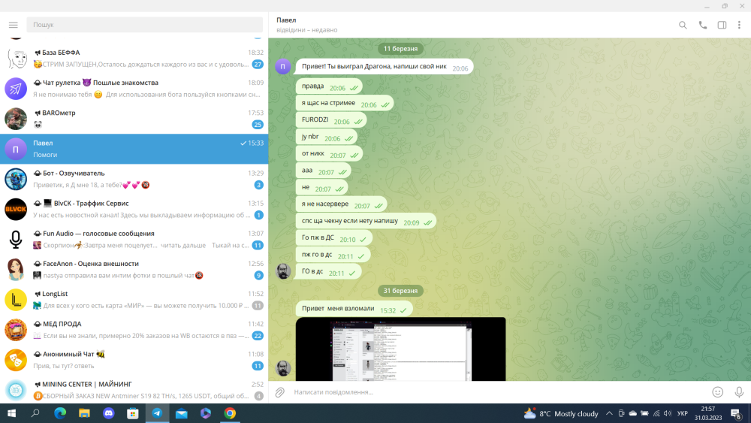Launch Microsoft Edge from the taskbar
The height and width of the screenshot is (423, 751).
pyautogui.click(x=60, y=413)
